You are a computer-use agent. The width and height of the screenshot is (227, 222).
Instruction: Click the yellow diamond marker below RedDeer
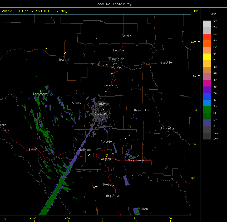112,74
